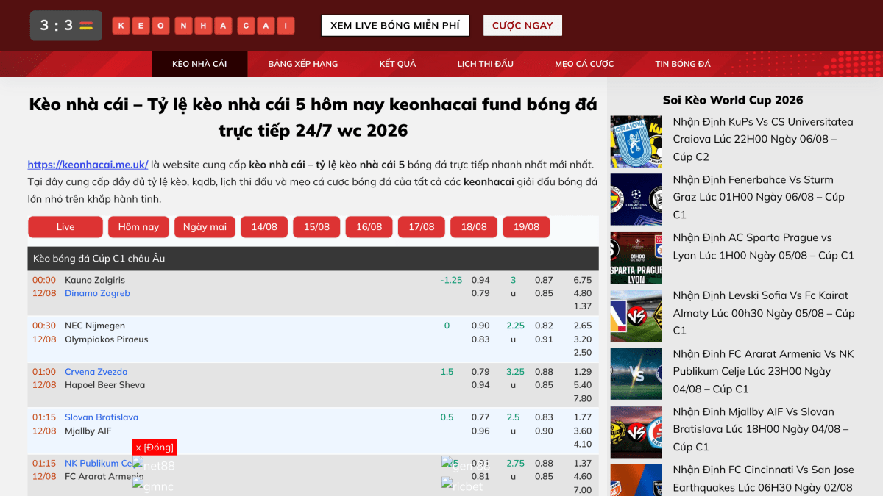Screen dimensions: 883x496
Task: Open TIN BÓNG ĐÁ menu item
Action: pyautogui.click(x=683, y=64)
